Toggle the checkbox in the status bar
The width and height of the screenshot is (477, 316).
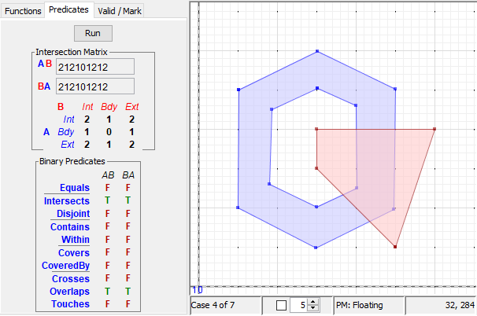pos(281,305)
